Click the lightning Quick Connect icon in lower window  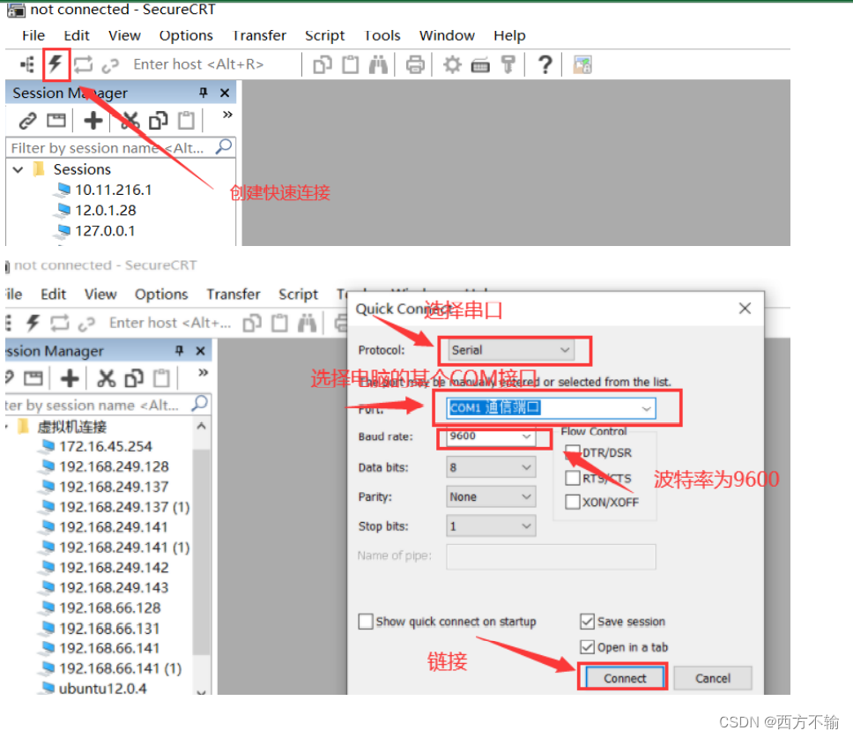pos(33,323)
